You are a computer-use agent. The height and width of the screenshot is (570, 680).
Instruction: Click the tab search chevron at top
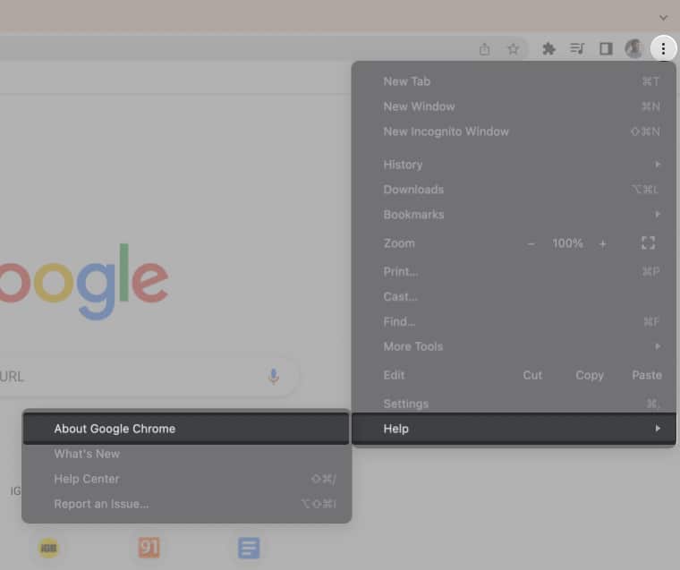(663, 18)
